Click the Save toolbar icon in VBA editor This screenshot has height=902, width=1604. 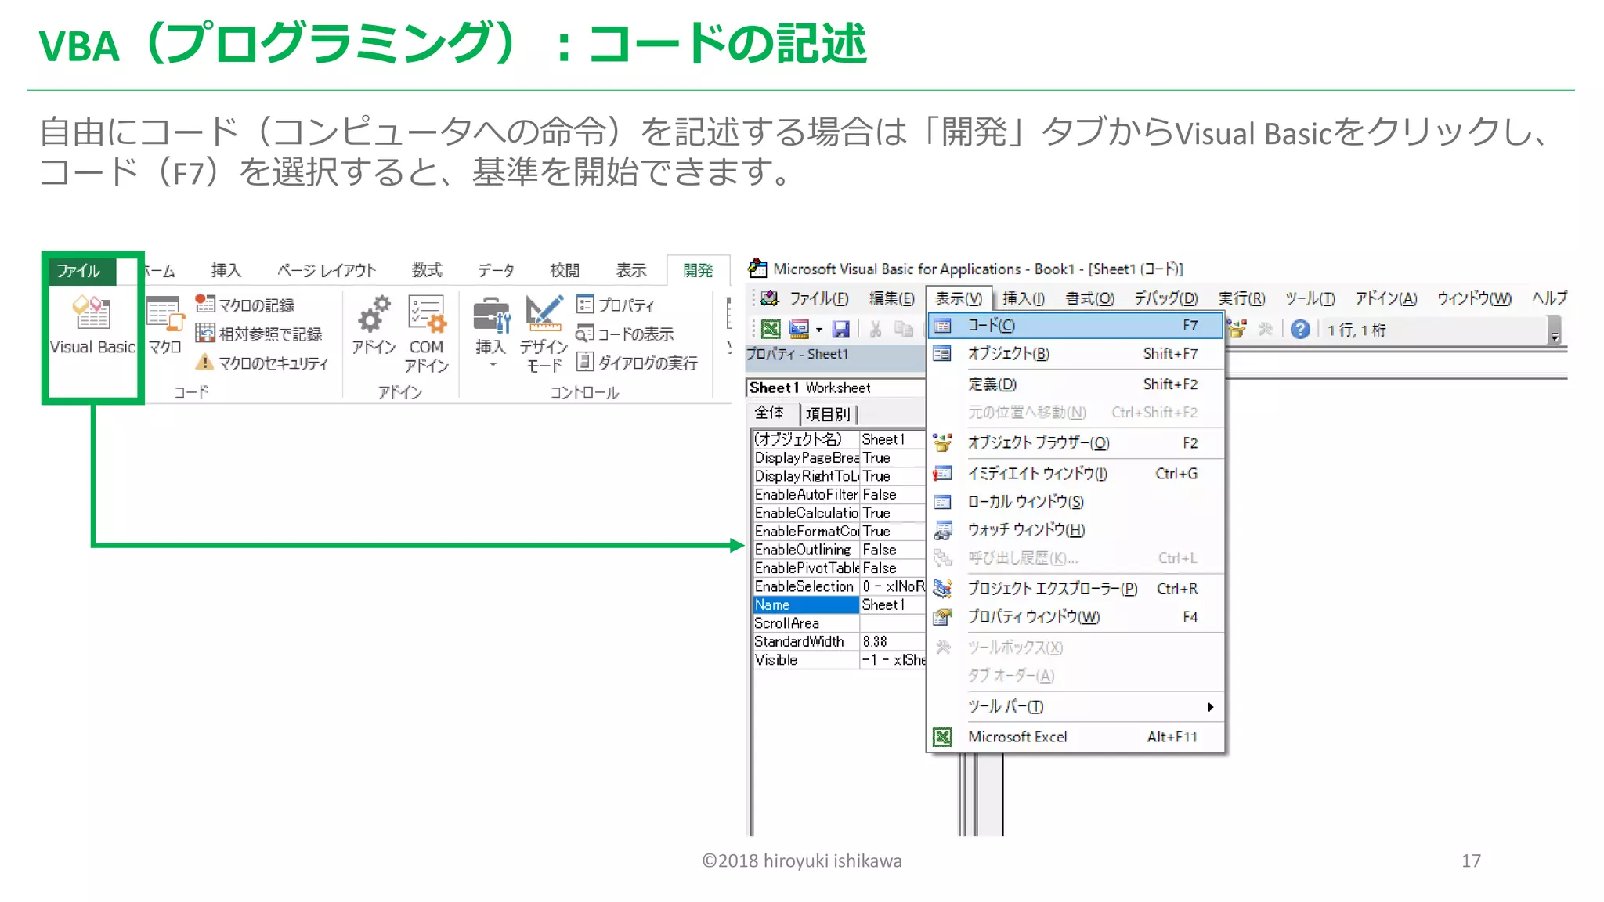coord(840,330)
